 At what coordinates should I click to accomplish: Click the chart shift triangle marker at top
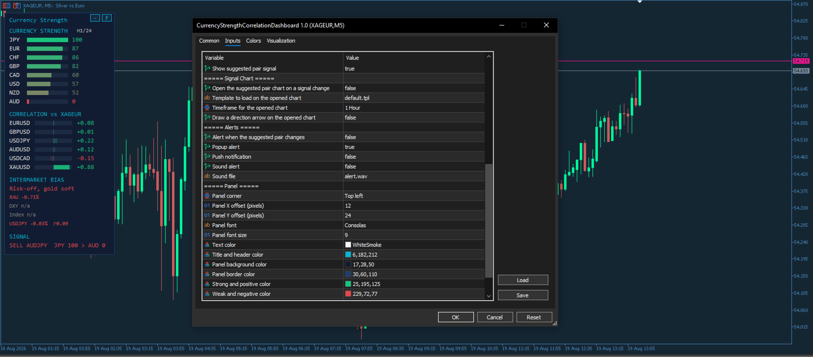point(640,2)
